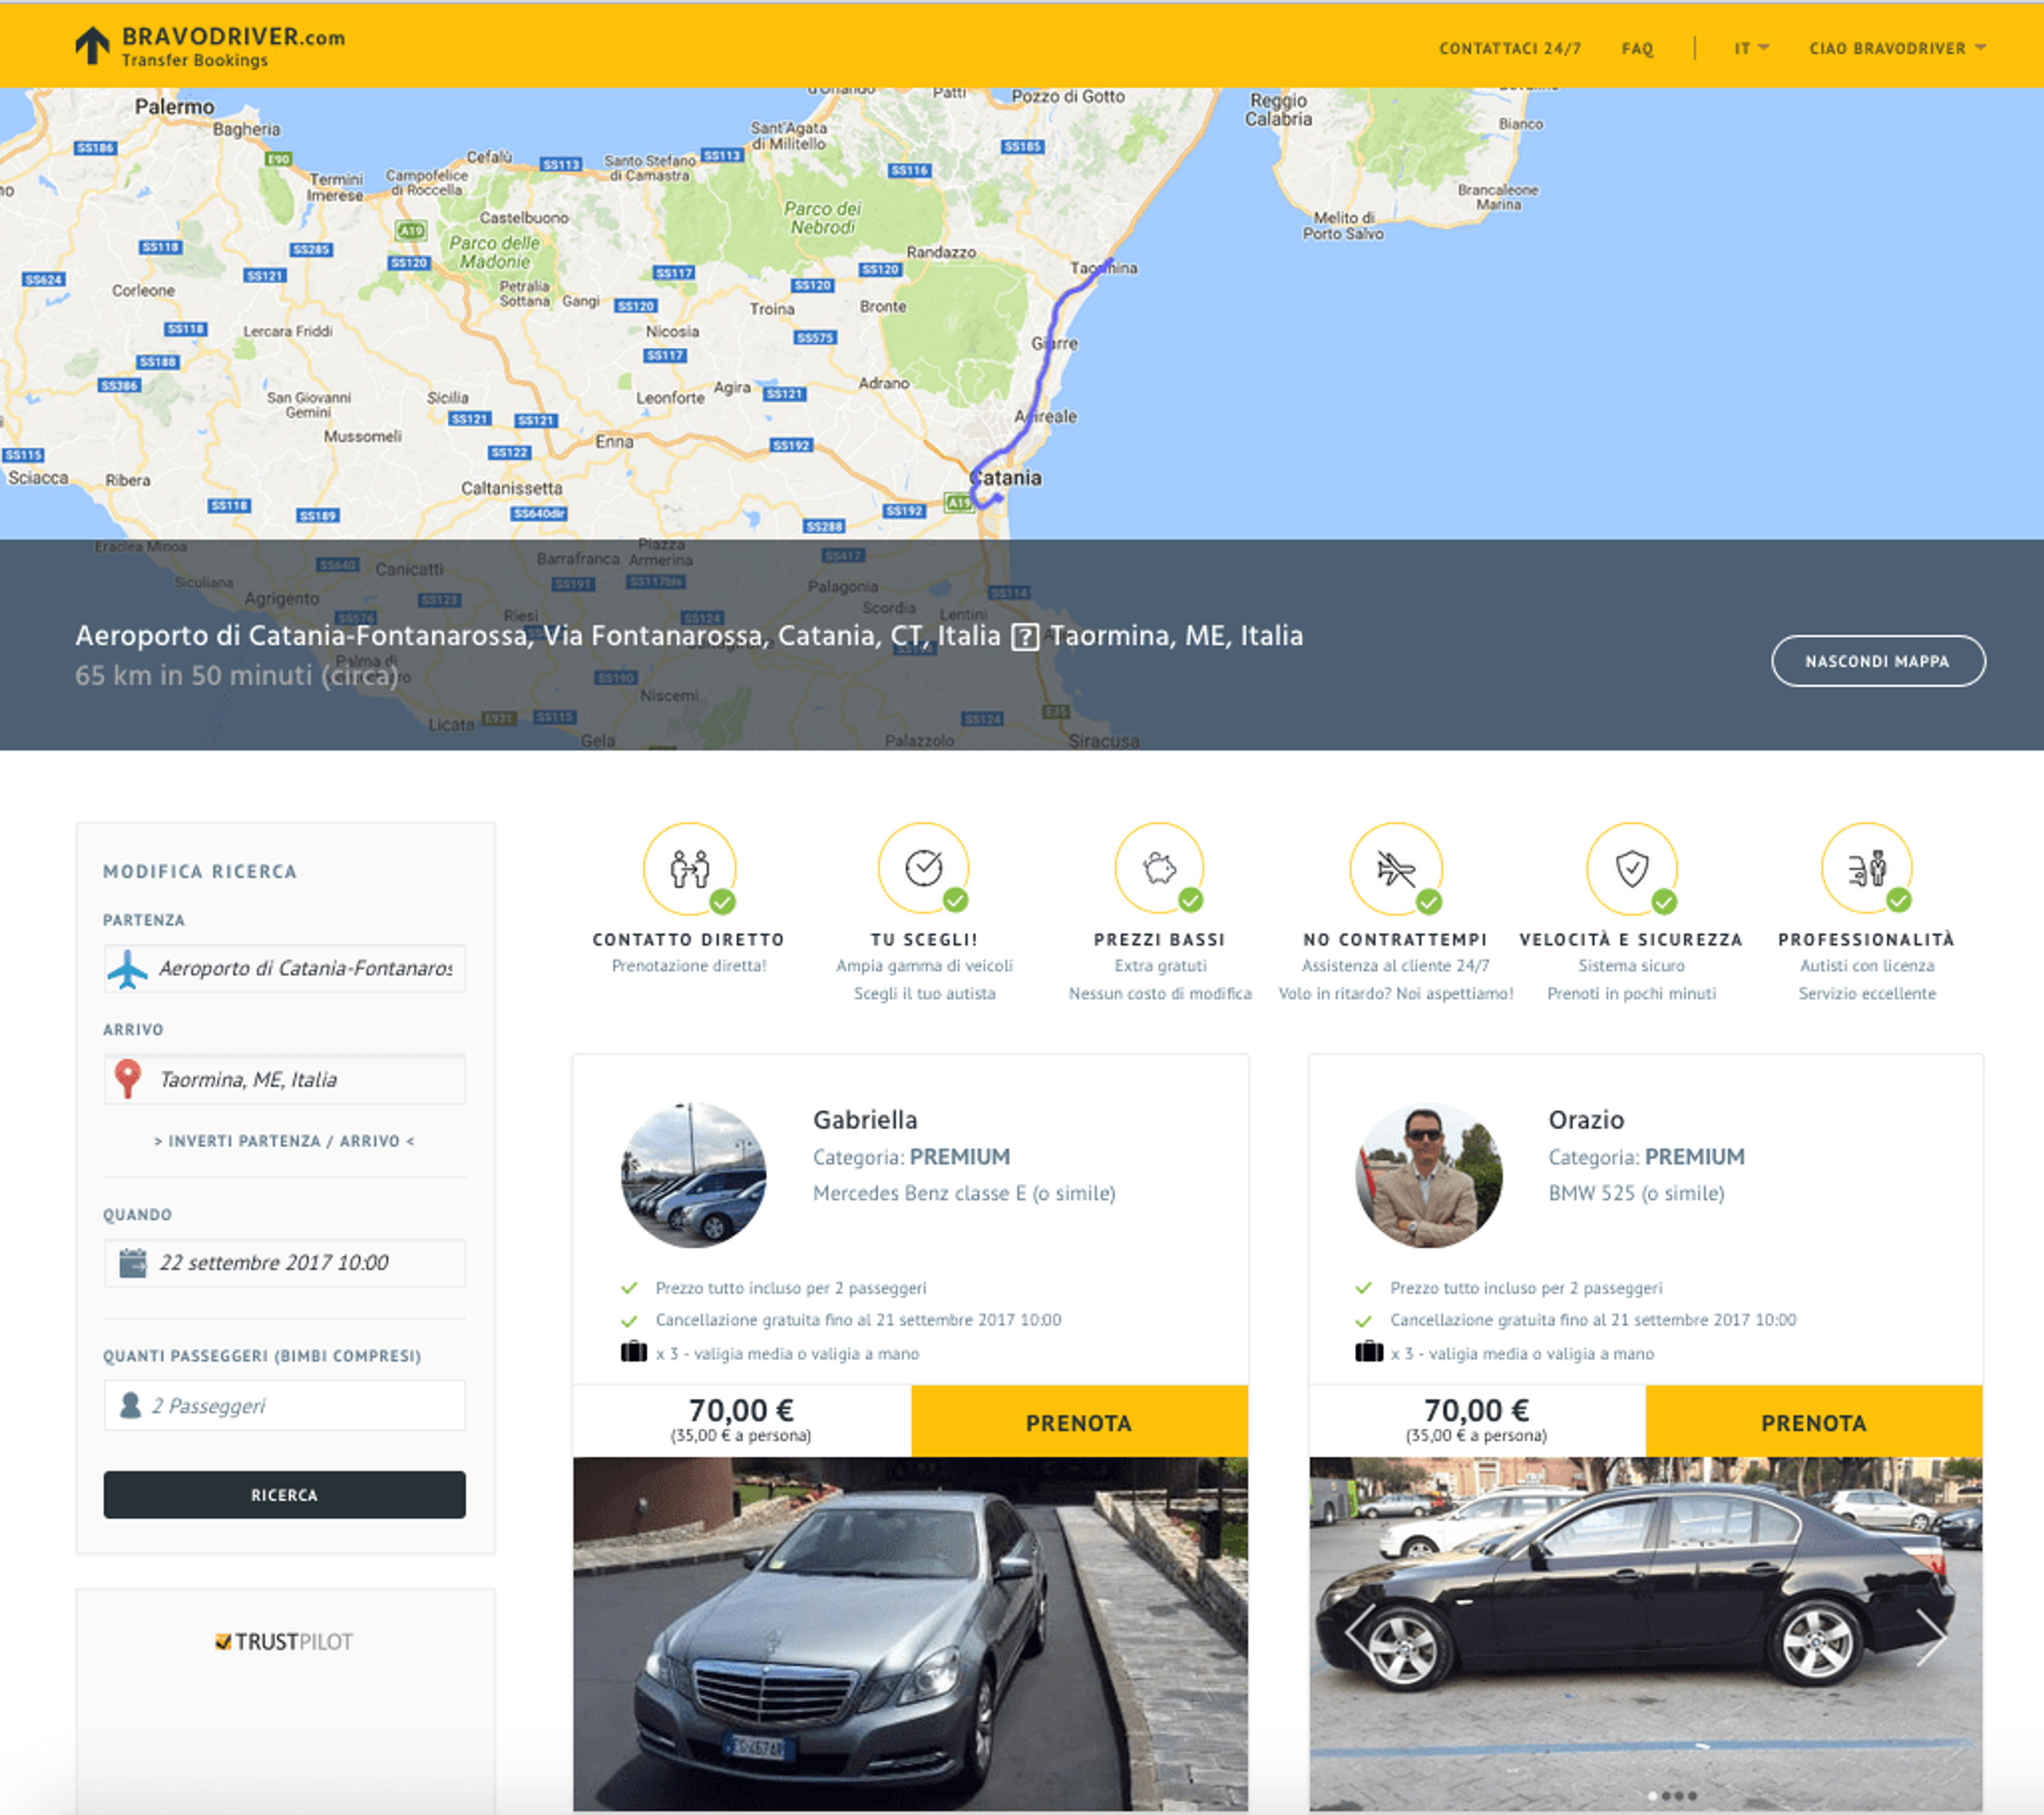Click the Contatto Diretto feature icon
Viewport: 2044px width, 1815px height.
(x=690, y=868)
